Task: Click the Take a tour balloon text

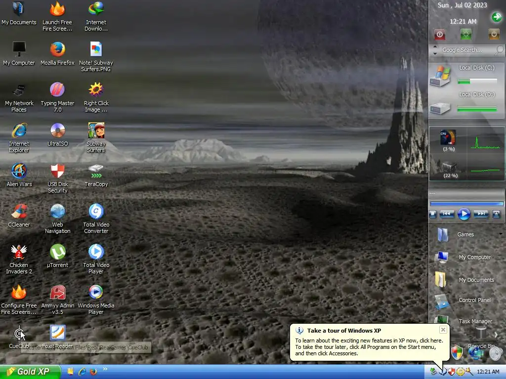Action: click(x=344, y=330)
